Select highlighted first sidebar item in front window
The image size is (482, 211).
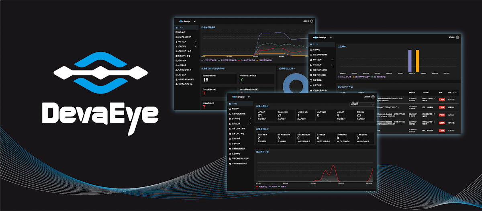coord(241,103)
